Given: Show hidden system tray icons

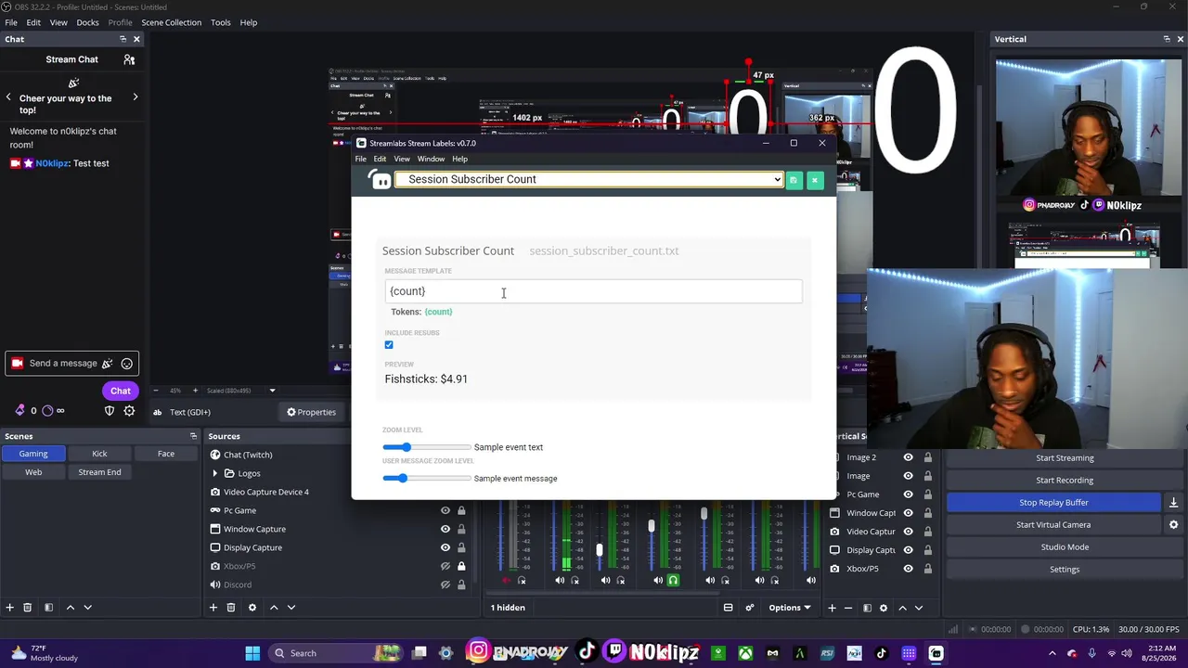Looking at the screenshot, I should (x=1052, y=653).
